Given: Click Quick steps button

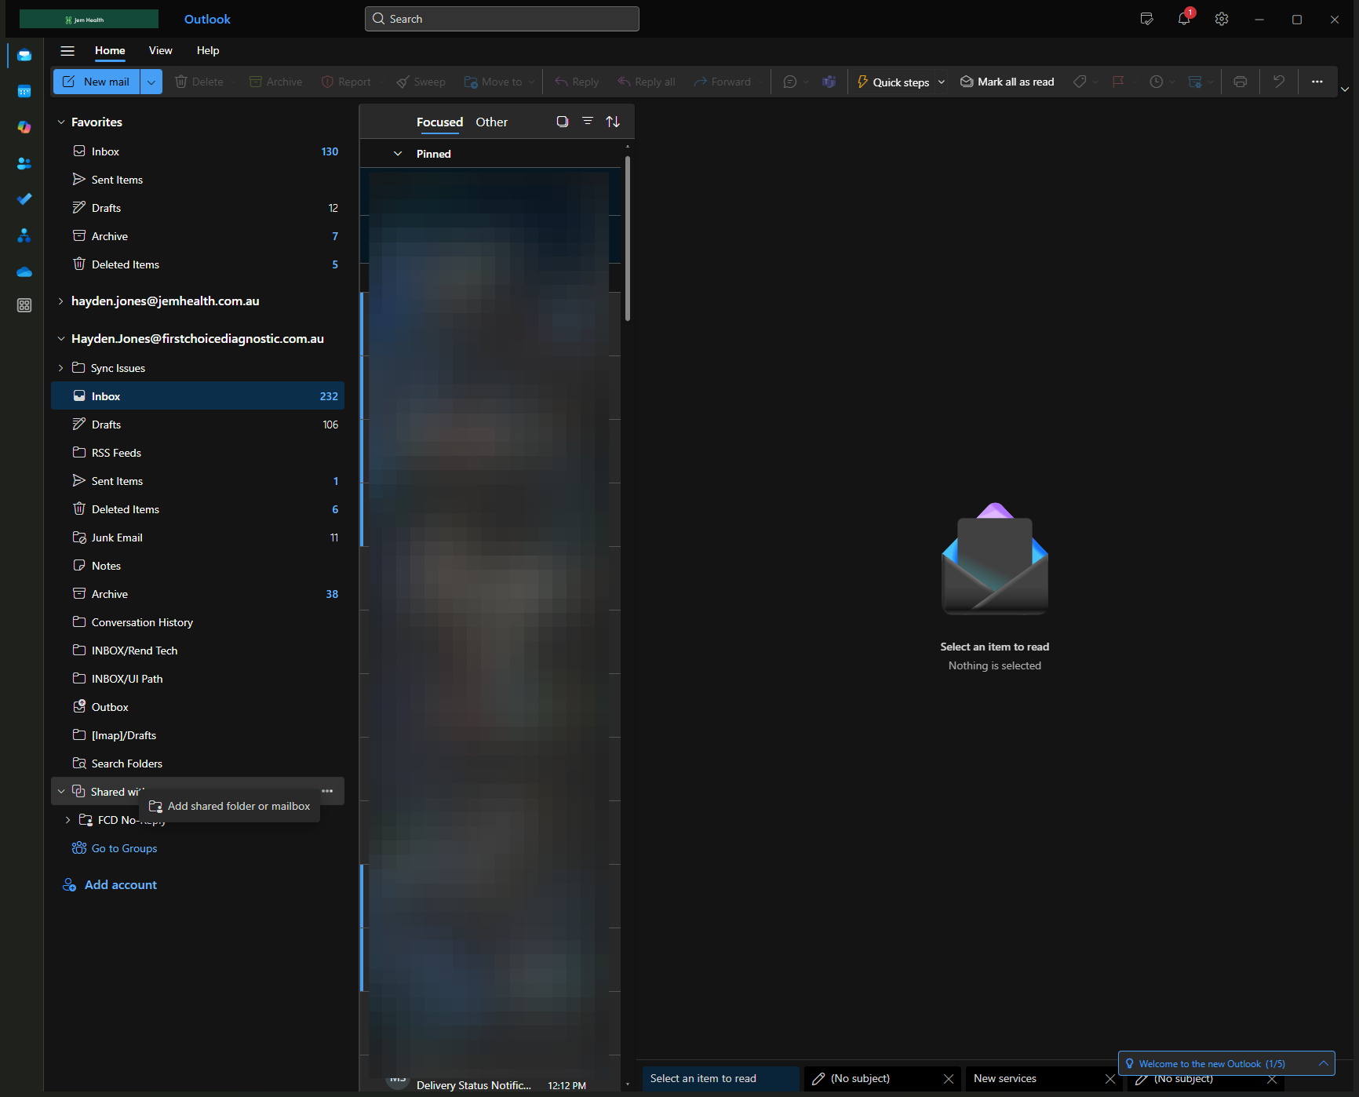Looking at the screenshot, I should coord(893,82).
